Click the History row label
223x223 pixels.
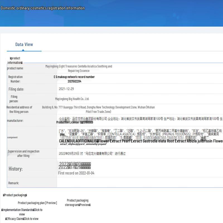[x=16, y=169]
